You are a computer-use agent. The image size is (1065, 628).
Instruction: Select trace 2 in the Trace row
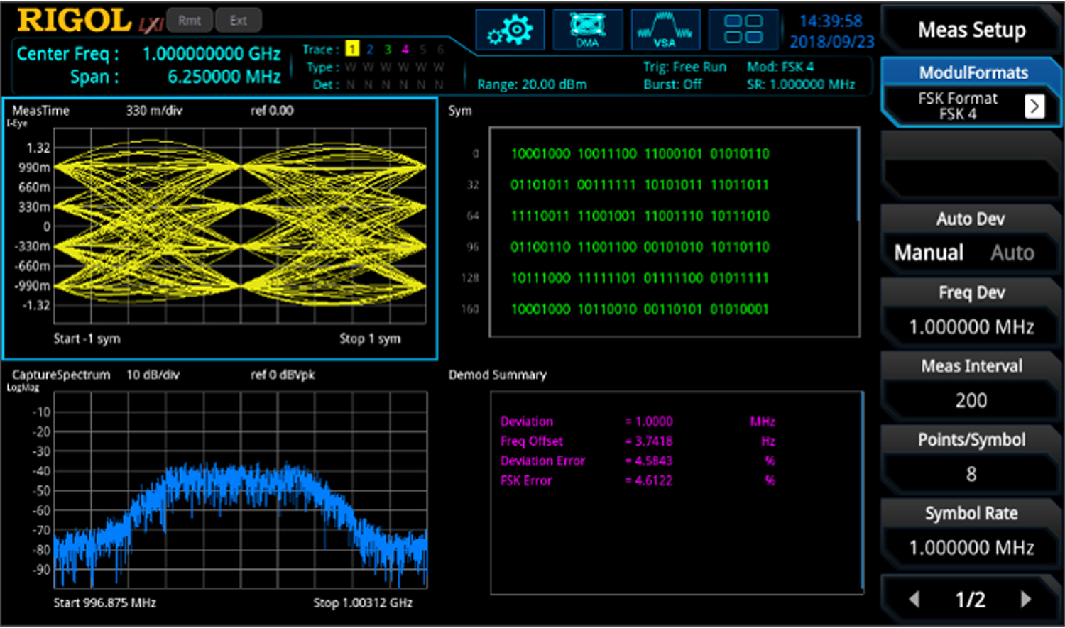[x=370, y=50]
